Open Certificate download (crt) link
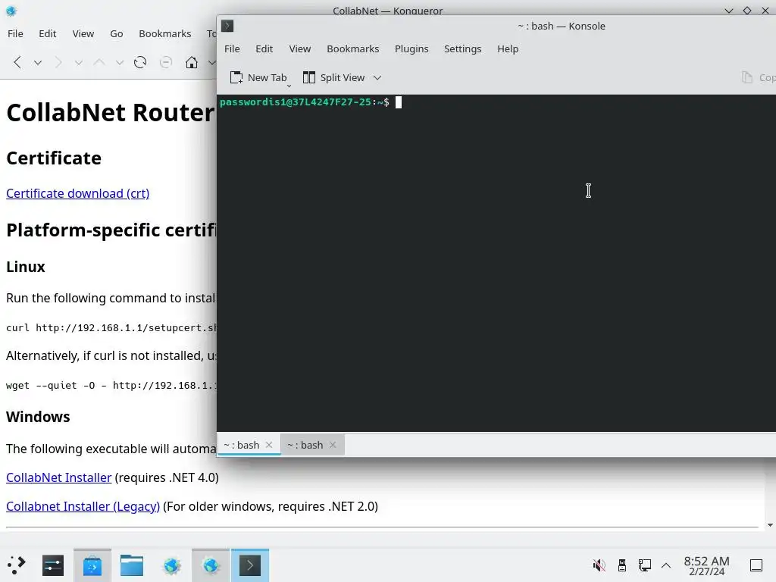The width and height of the screenshot is (776, 582). coord(78,193)
